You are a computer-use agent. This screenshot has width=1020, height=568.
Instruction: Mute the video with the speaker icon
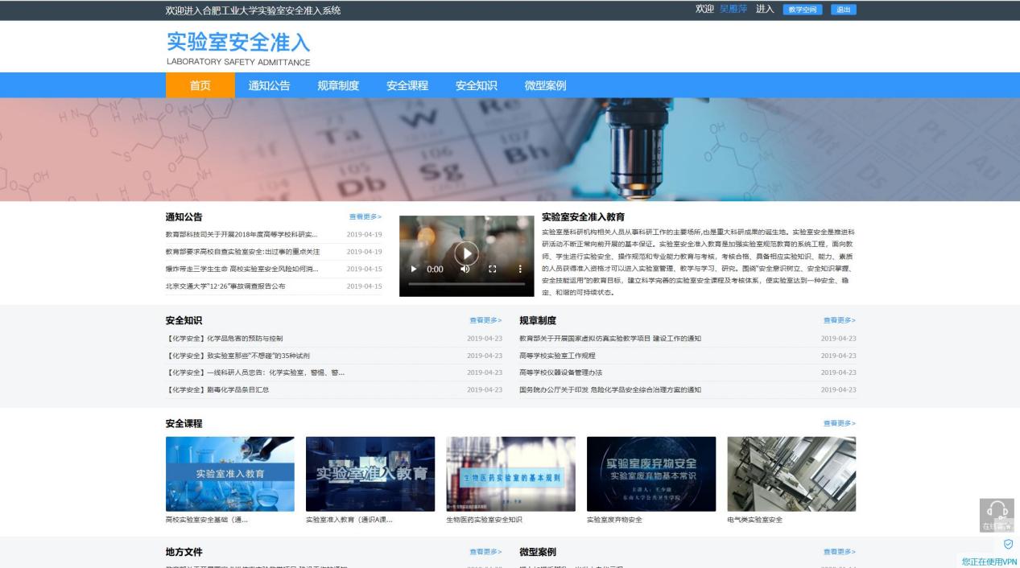(x=465, y=270)
